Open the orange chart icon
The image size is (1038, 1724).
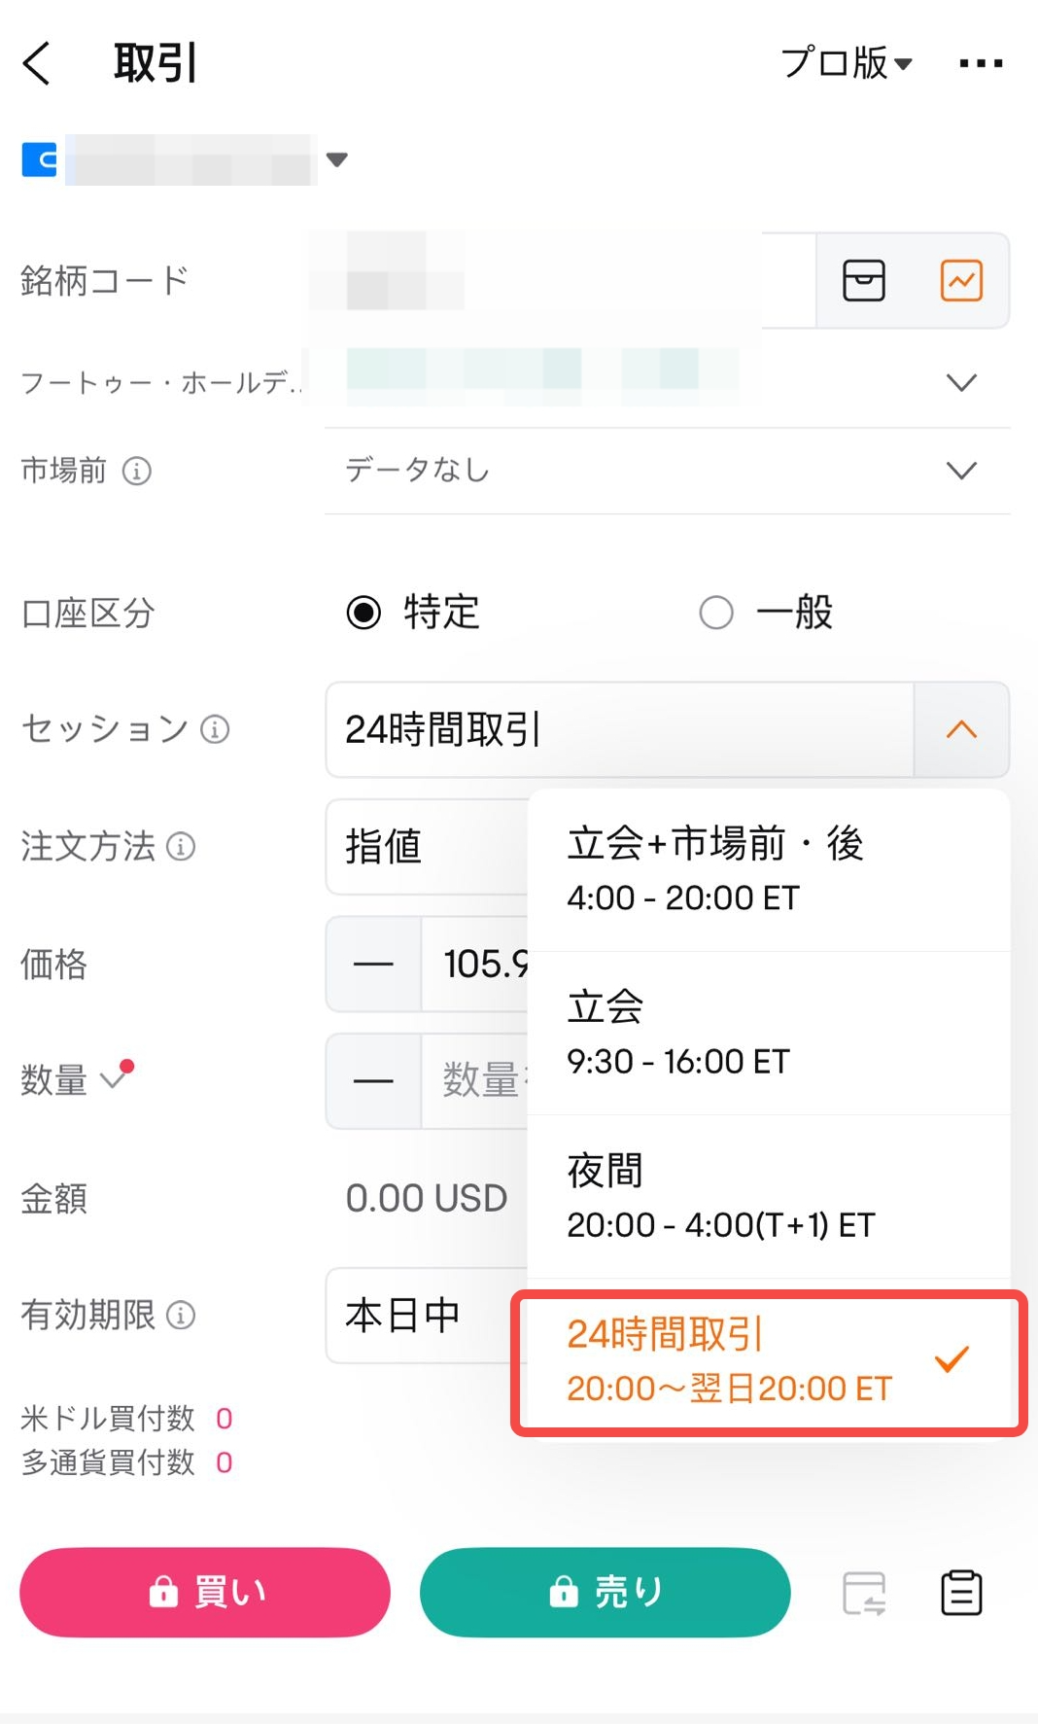[961, 281]
